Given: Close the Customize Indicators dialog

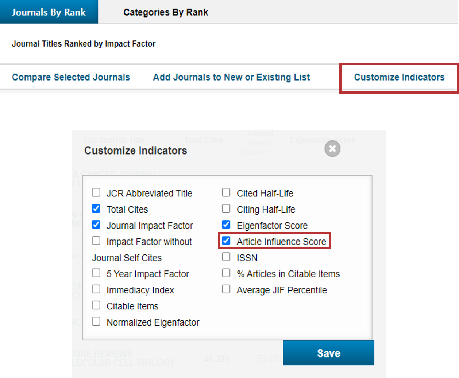Looking at the screenshot, I should 332,149.
